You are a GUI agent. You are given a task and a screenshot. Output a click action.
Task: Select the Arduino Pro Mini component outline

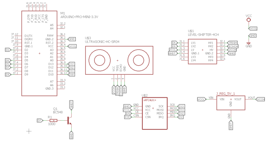(x=39, y=53)
